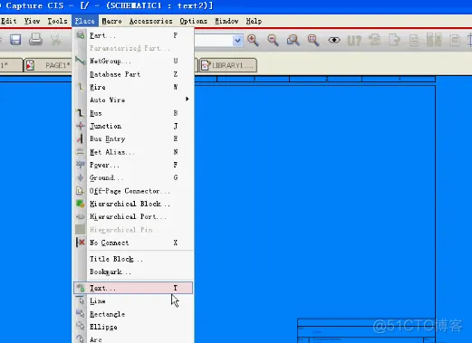472x343 pixels.
Task: Click the No Connect red X icon
Action: pyautogui.click(x=81, y=243)
